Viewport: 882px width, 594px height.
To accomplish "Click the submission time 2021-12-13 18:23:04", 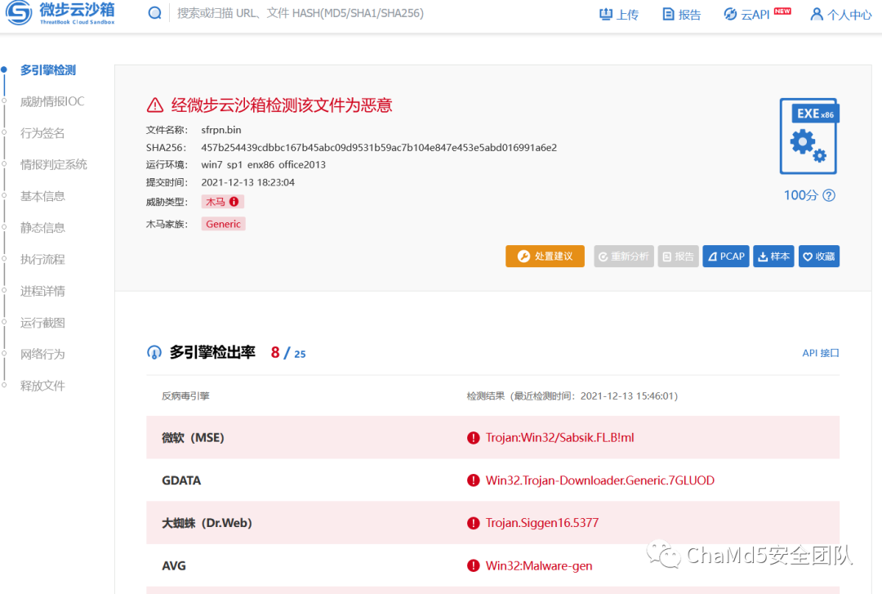I will pos(248,182).
